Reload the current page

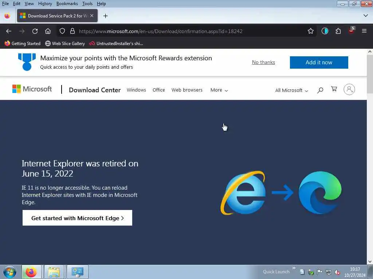35,31
